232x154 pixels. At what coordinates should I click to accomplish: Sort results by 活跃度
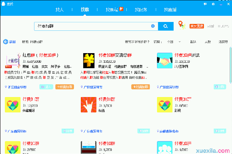coord(223,42)
